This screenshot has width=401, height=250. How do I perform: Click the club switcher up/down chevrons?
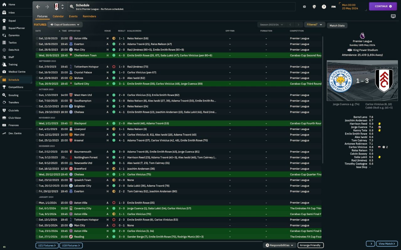pos(62,7)
